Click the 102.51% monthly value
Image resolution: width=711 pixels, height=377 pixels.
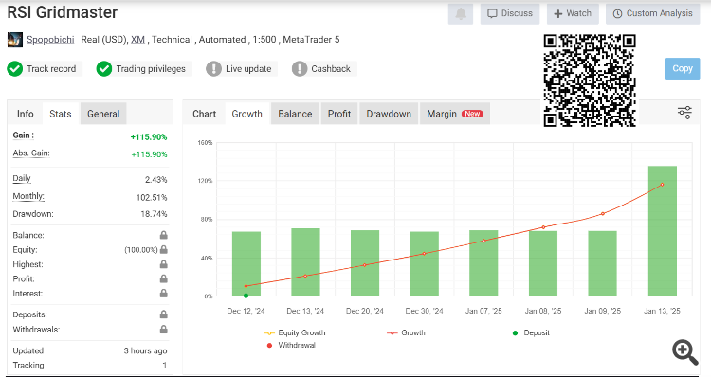tap(152, 198)
